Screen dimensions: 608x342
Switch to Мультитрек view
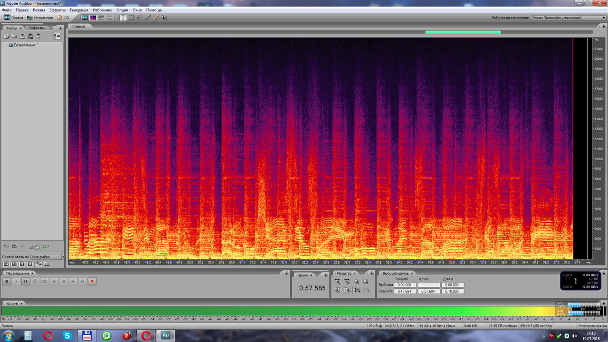[x=40, y=18]
